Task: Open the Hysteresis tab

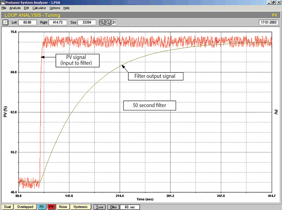Action: click(80, 207)
